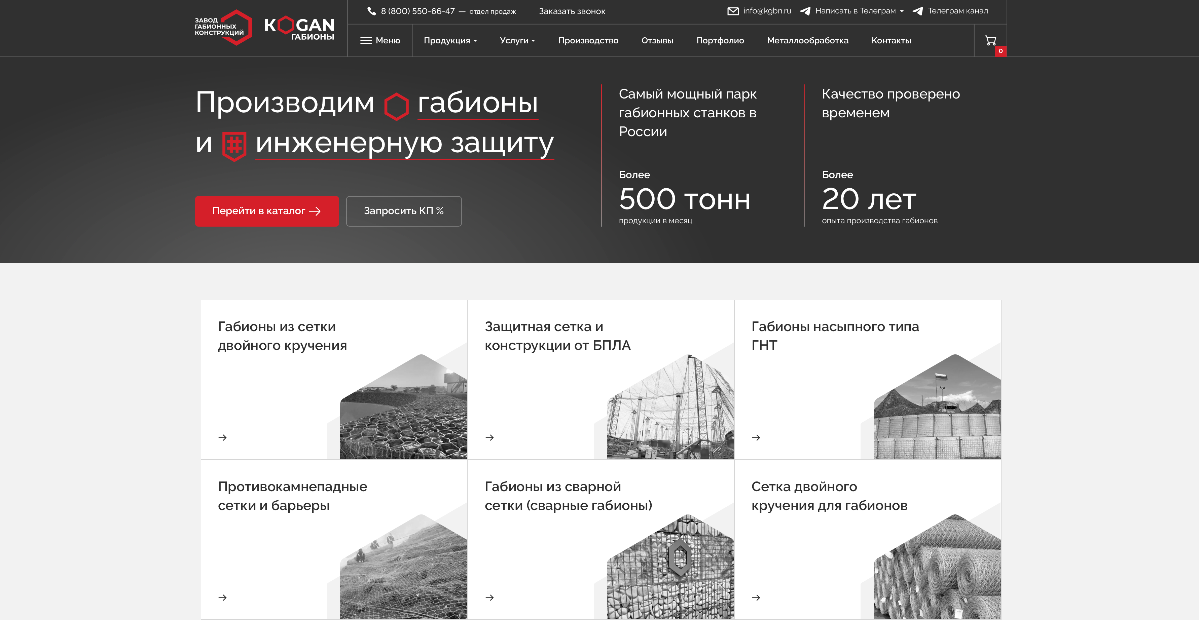1199x620 pixels.
Task: Click arrow on 'Габионы насыпного типа ГНТ' card
Action: click(x=756, y=438)
